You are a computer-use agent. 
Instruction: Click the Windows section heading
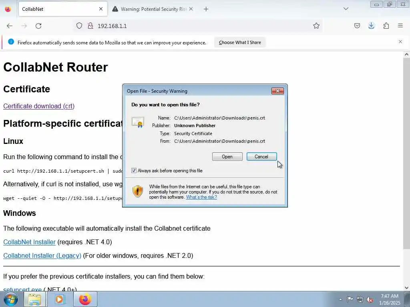click(x=19, y=213)
